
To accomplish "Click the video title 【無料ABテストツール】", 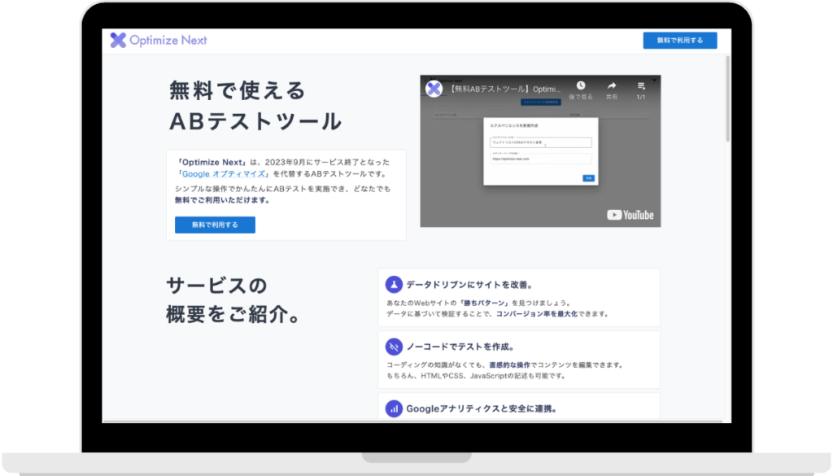I will point(504,88).
